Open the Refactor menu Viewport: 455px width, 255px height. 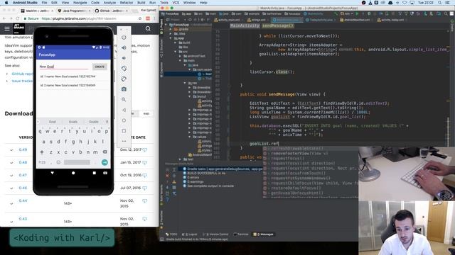127,3
